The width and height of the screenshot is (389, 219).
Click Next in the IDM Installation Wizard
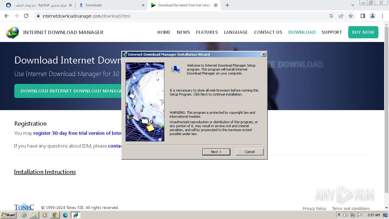click(x=216, y=152)
